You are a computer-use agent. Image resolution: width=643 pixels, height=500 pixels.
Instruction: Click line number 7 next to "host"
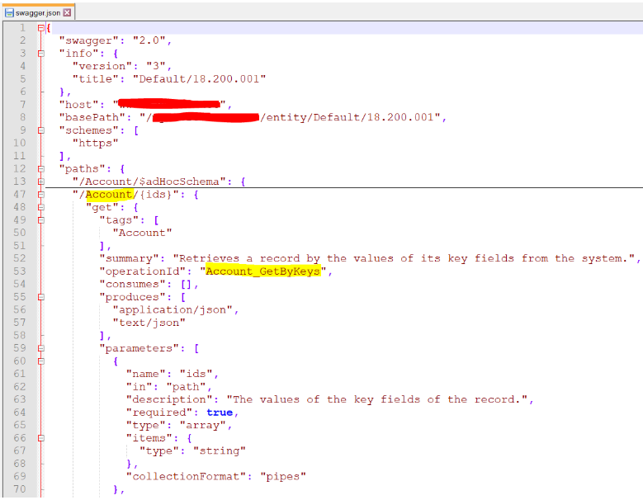(23, 105)
